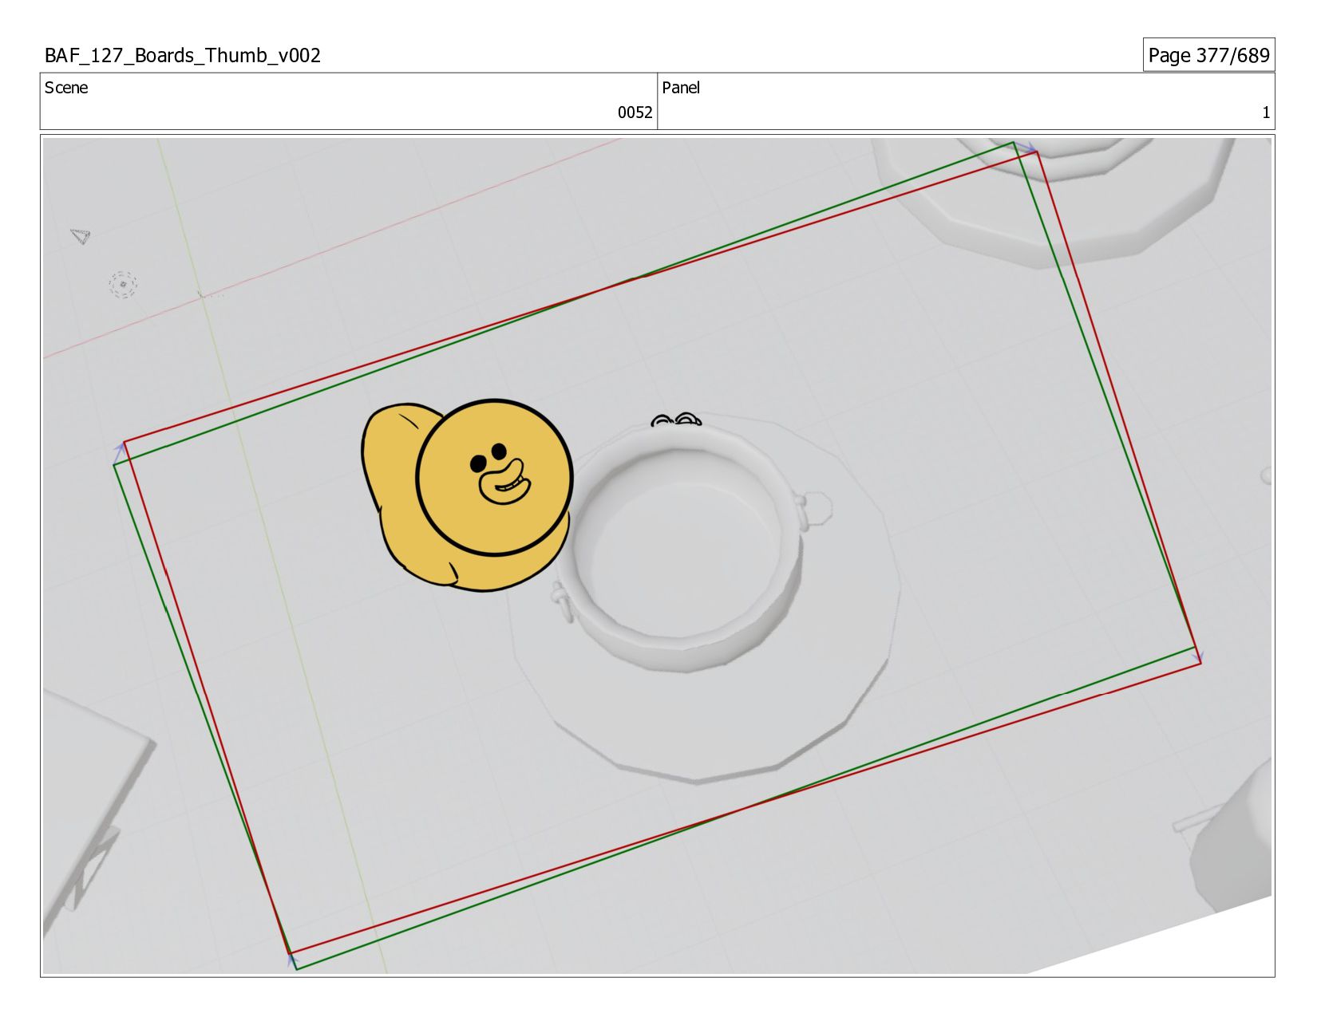Click the dashed circular light gizmo
This screenshot has width=1317, height=1017.
click(123, 285)
